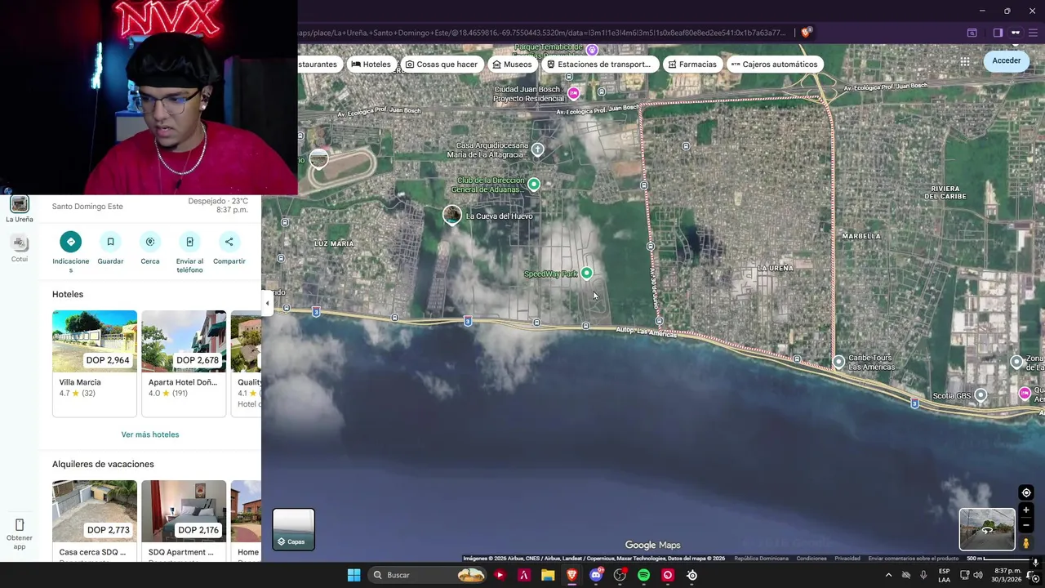This screenshot has height=588, width=1045.
Task: Open Brave hamburger main menu
Action: coord(1034,33)
